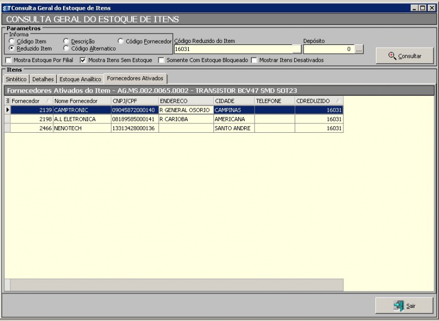This screenshot has height=321, width=439.
Task: Select the Código Item radio button
Action: (x=12, y=41)
